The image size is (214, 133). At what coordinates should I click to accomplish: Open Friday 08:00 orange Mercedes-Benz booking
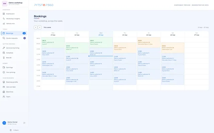(149, 43)
